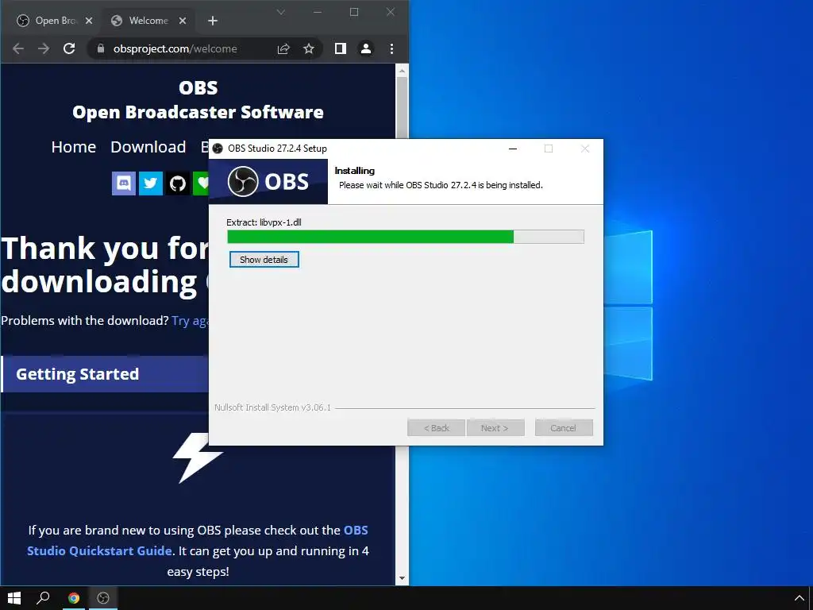The width and height of the screenshot is (813, 610).
Task: Click the Open Broadcaster Software title
Action: (198, 112)
